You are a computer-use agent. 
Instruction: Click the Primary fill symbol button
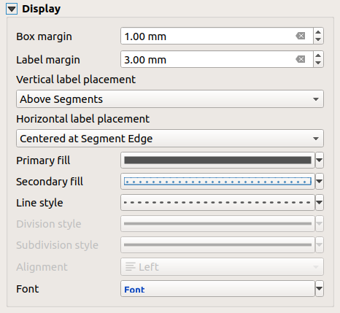pyautogui.click(x=217, y=160)
